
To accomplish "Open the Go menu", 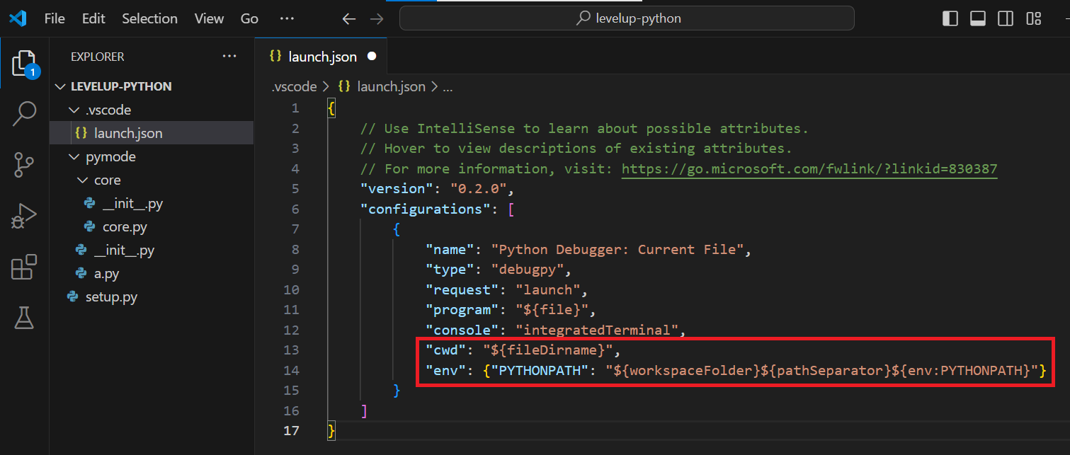I will point(249,19).
